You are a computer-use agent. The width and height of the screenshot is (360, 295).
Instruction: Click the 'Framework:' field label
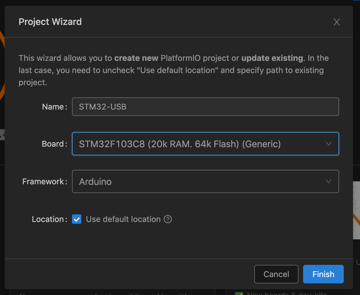tap(45, 181)
